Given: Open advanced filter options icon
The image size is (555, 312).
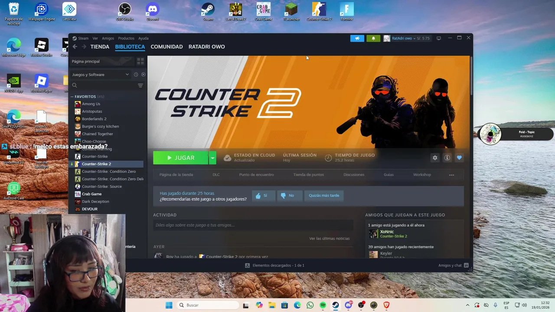Looking at the screenshot, I should (x=140, y=85).
